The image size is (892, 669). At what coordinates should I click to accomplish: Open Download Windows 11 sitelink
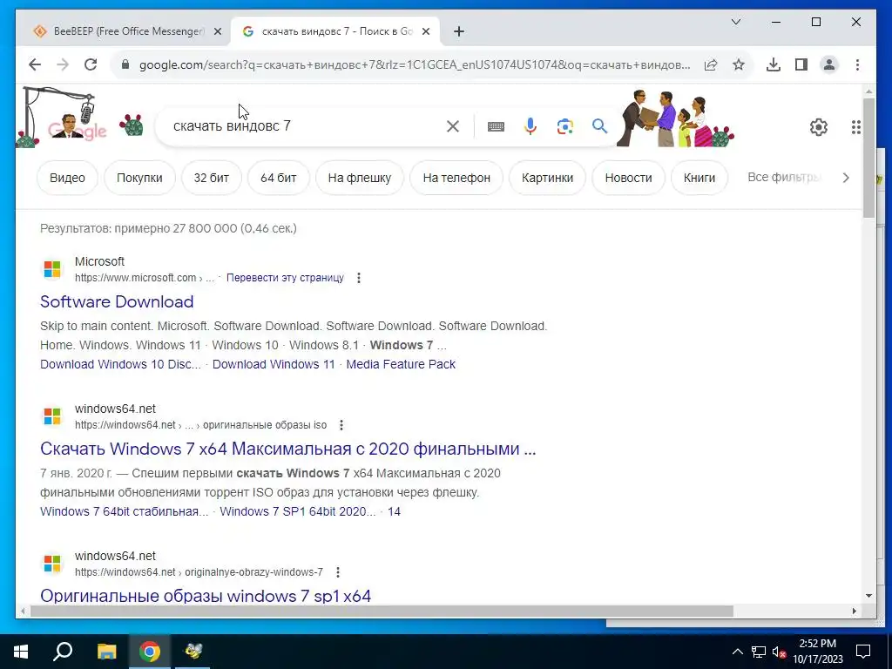click(x=274, y=364)
